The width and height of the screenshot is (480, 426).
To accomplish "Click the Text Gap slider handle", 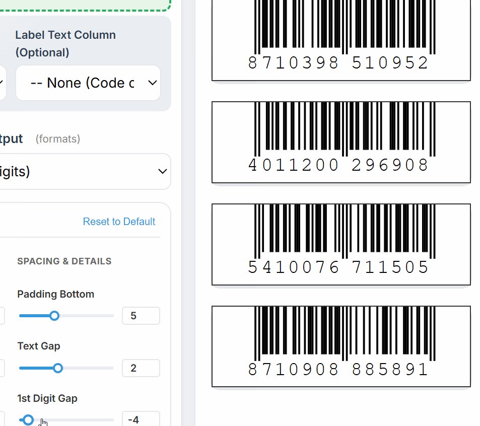I will coord(58,368).
